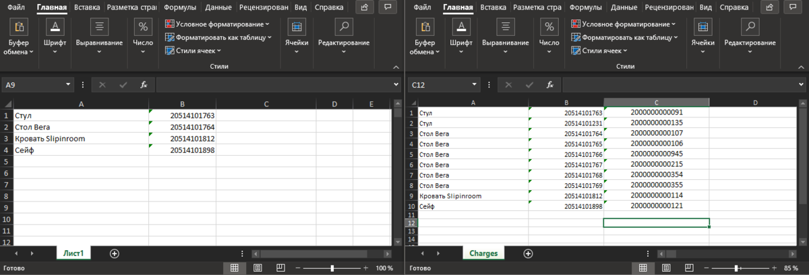Select cell 20514101231 in right window
Screen dimensions: 809x275
tap(567, 123)
